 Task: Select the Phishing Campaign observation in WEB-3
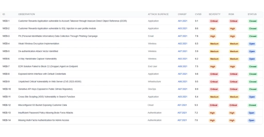click(x=58, y=36)
